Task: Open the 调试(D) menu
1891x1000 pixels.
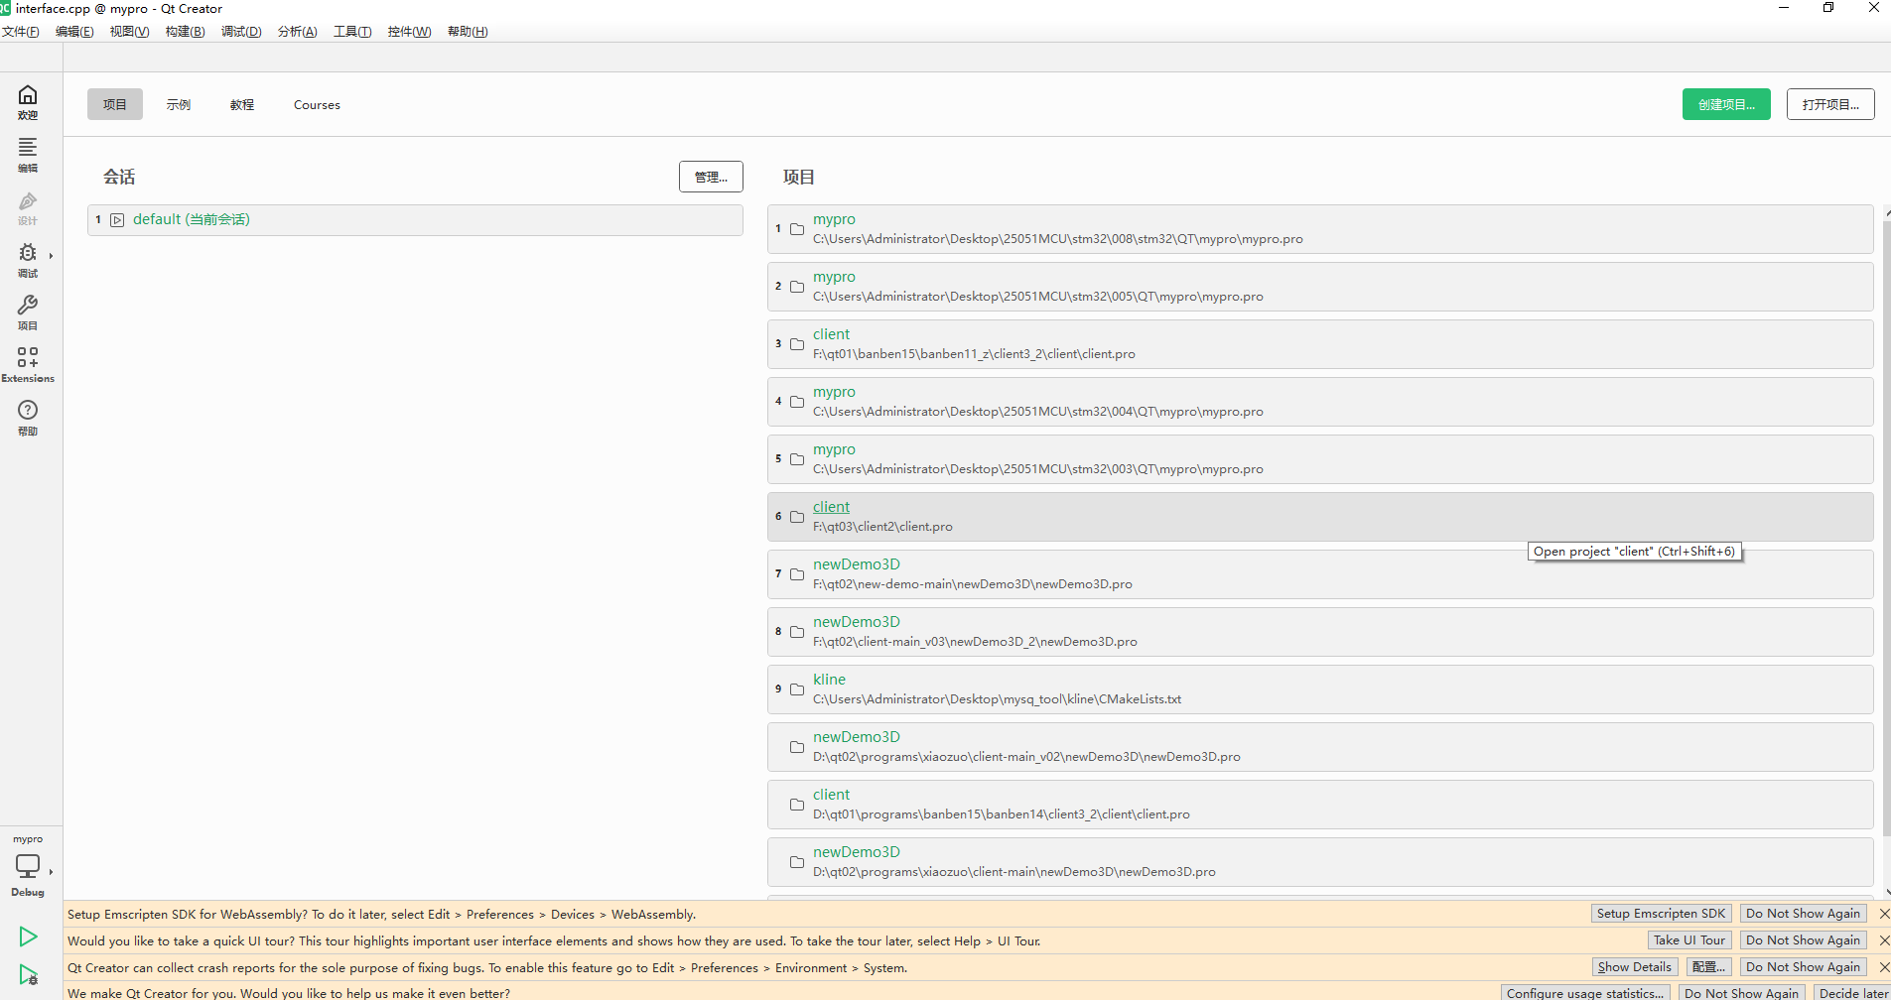Action: pyautogui.click(x=241, y=32)
